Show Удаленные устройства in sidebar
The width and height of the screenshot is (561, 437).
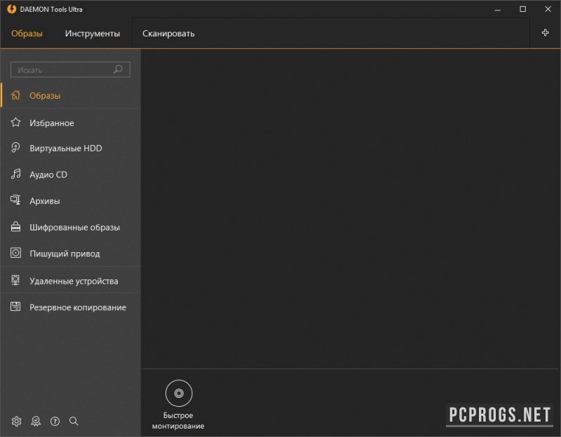(74, 281)
